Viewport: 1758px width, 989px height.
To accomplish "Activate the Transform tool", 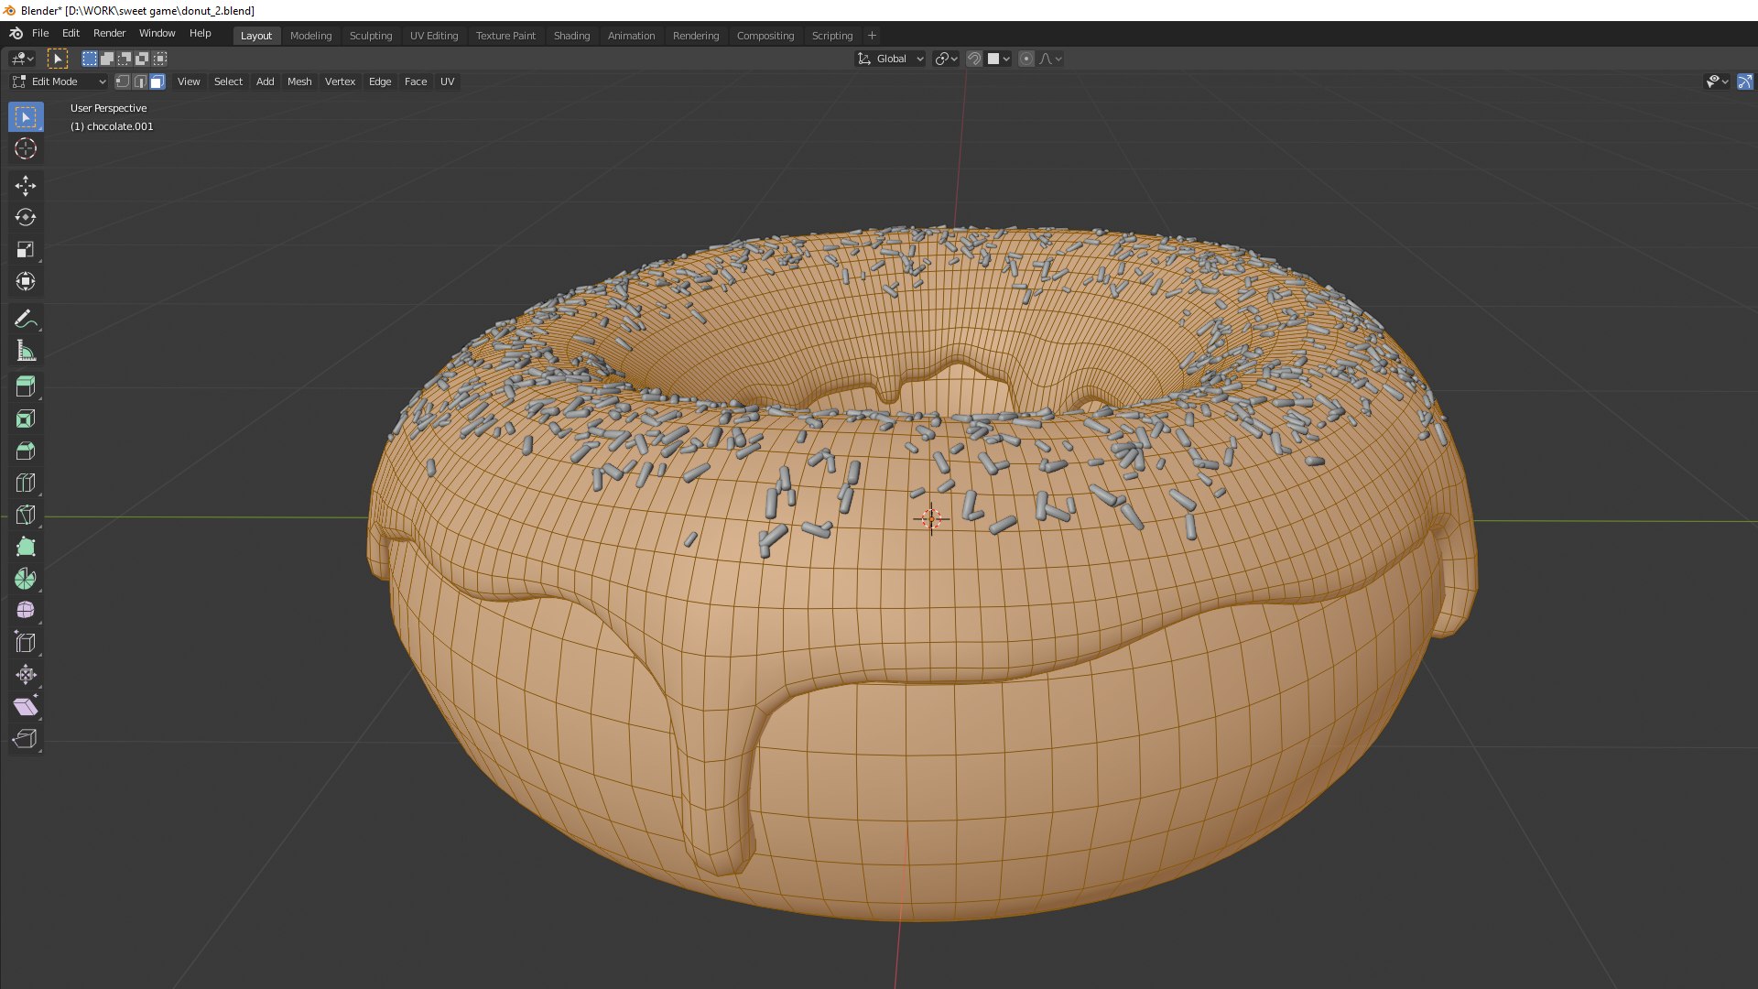I will point(26,282).
